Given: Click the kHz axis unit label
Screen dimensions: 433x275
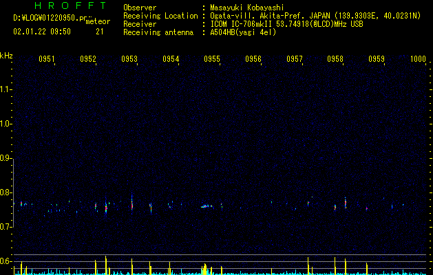Looking at the screenshot, I should pyautogui.click(x=6, y=56).
